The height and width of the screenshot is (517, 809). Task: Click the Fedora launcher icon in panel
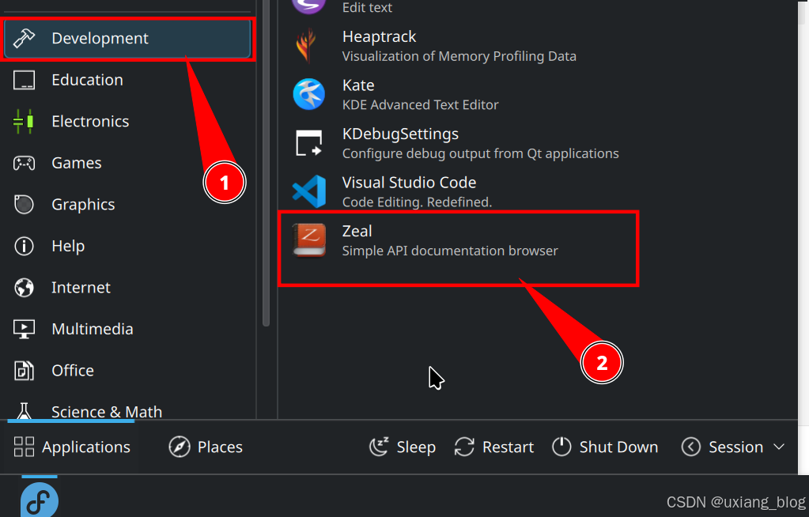pyautogui.click(x=40, y=500)
